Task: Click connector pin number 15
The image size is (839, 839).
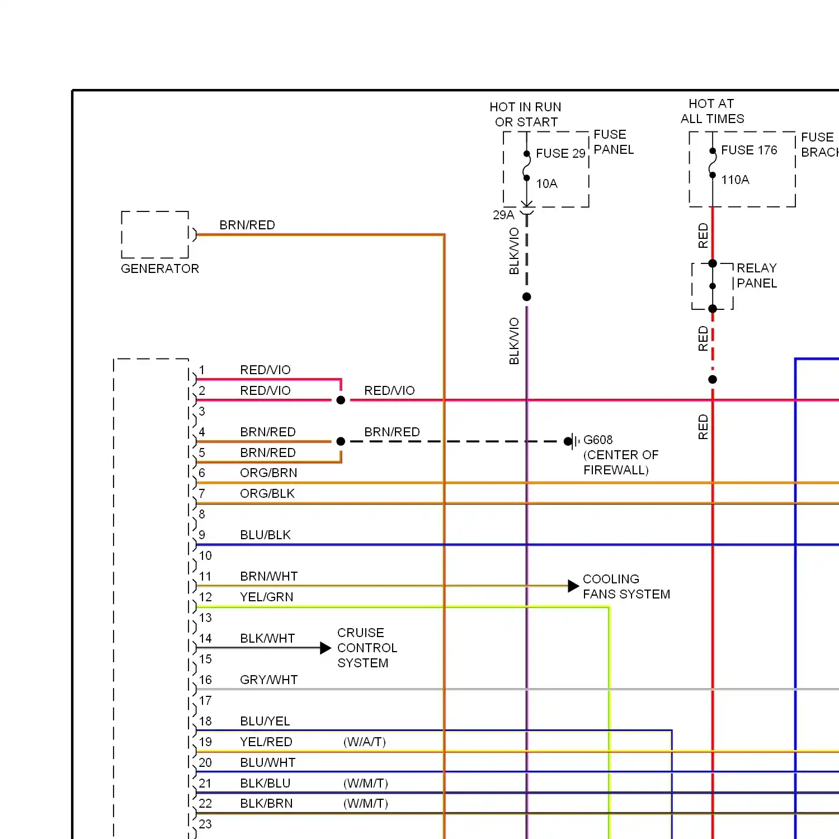Action: tap(205, 659)
